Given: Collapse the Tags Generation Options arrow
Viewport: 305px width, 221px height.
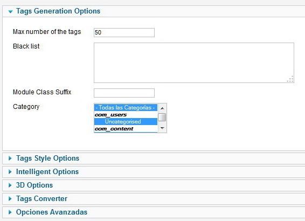Looking at the screenshot, I should coord(10,12).
